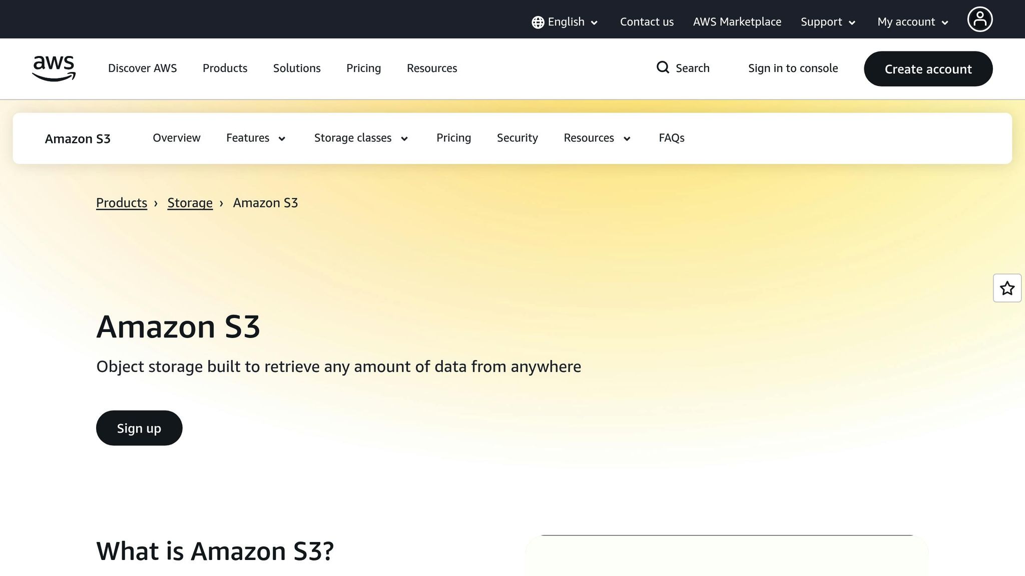Click the Sign up button
The image size is (1025, 576).
[139, 428]
